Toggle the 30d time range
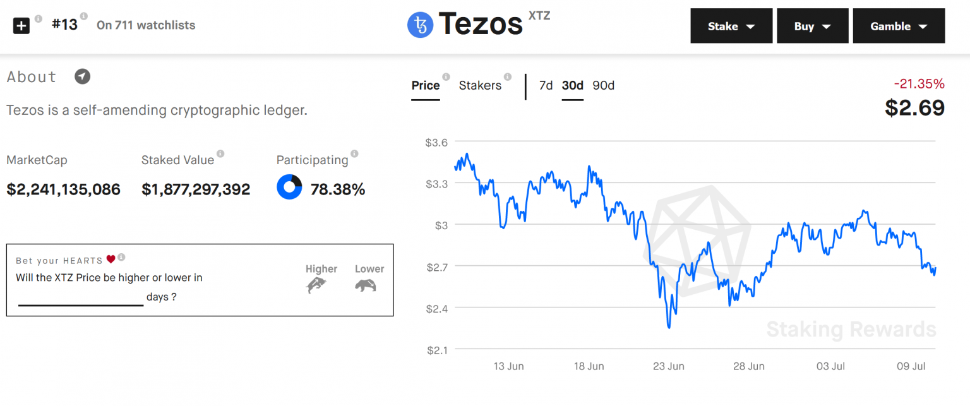 coord(572,85)
